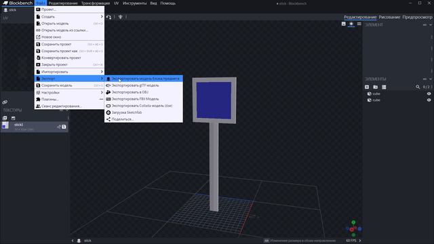Choose Открыть модель из ссылки...

pos(69,30)
